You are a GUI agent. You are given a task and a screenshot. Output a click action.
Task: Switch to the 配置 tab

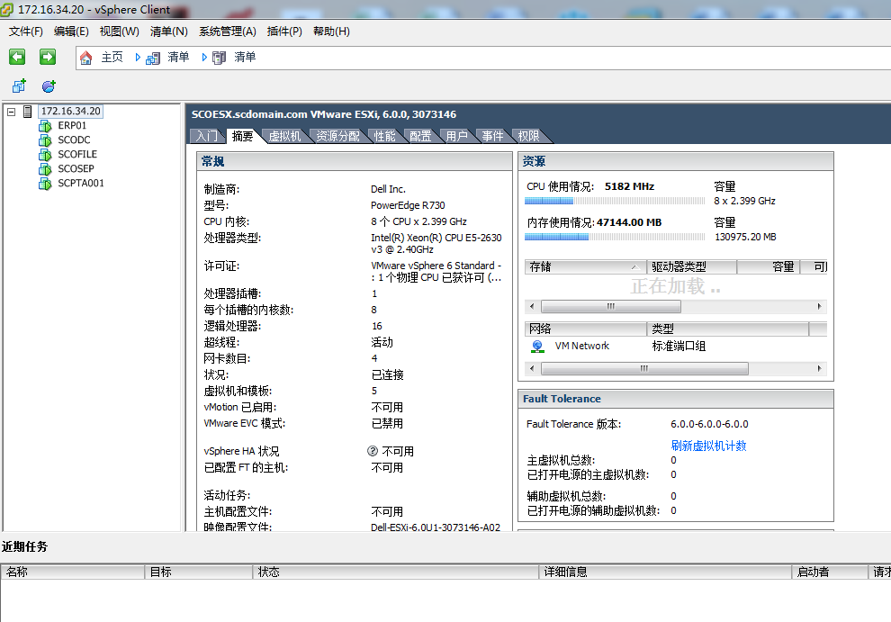420,136
